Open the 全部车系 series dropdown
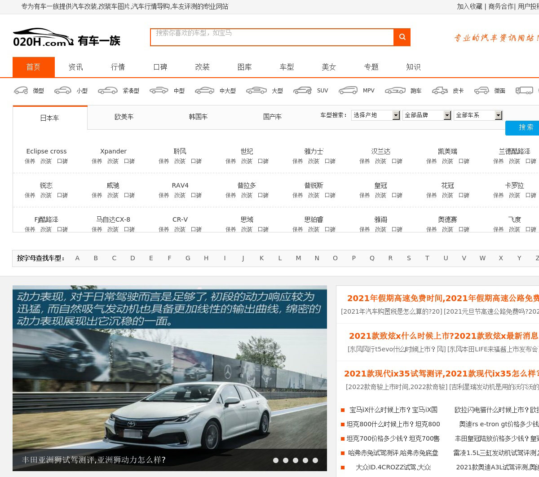 pyautogui.click(x=478, y=115)
